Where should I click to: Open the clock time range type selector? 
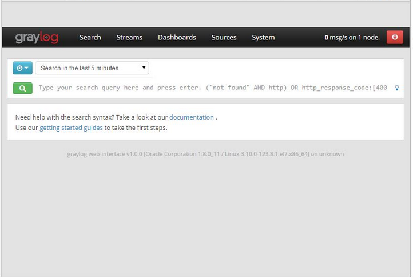coord(23,68)
